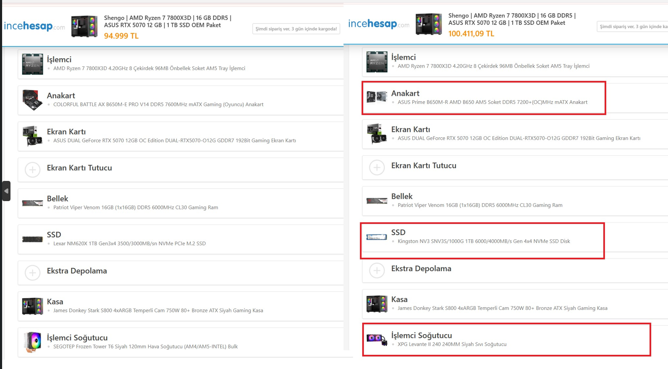Image resolution: width=668 pixels, height=369 pixels.
Task: Click the Shengo package title above the 100.411,09 TL price
Action: 512,19
